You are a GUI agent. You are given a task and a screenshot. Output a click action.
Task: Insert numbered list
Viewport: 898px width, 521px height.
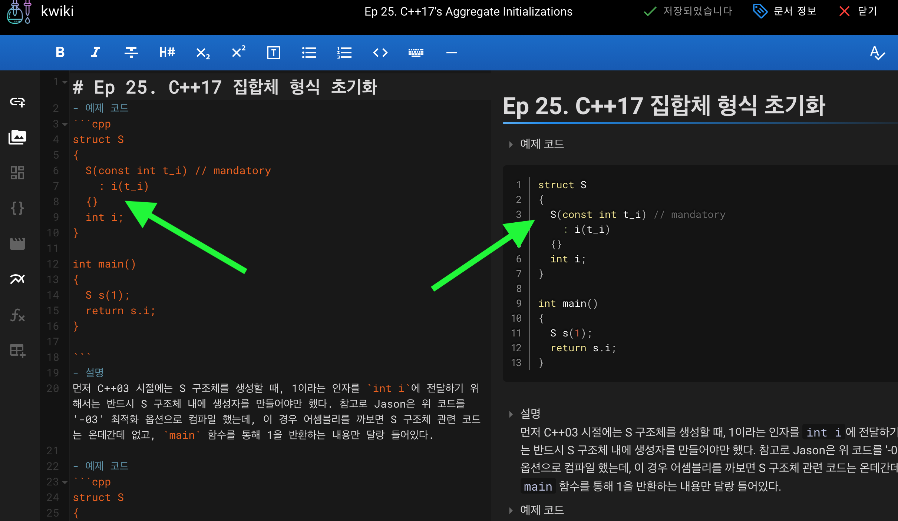[344, 53]
